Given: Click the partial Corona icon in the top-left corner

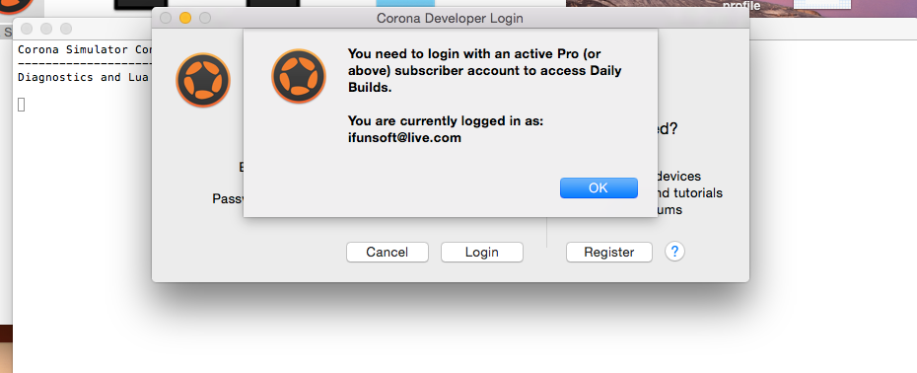Looking at the screenshot, I should coord(17,7).
